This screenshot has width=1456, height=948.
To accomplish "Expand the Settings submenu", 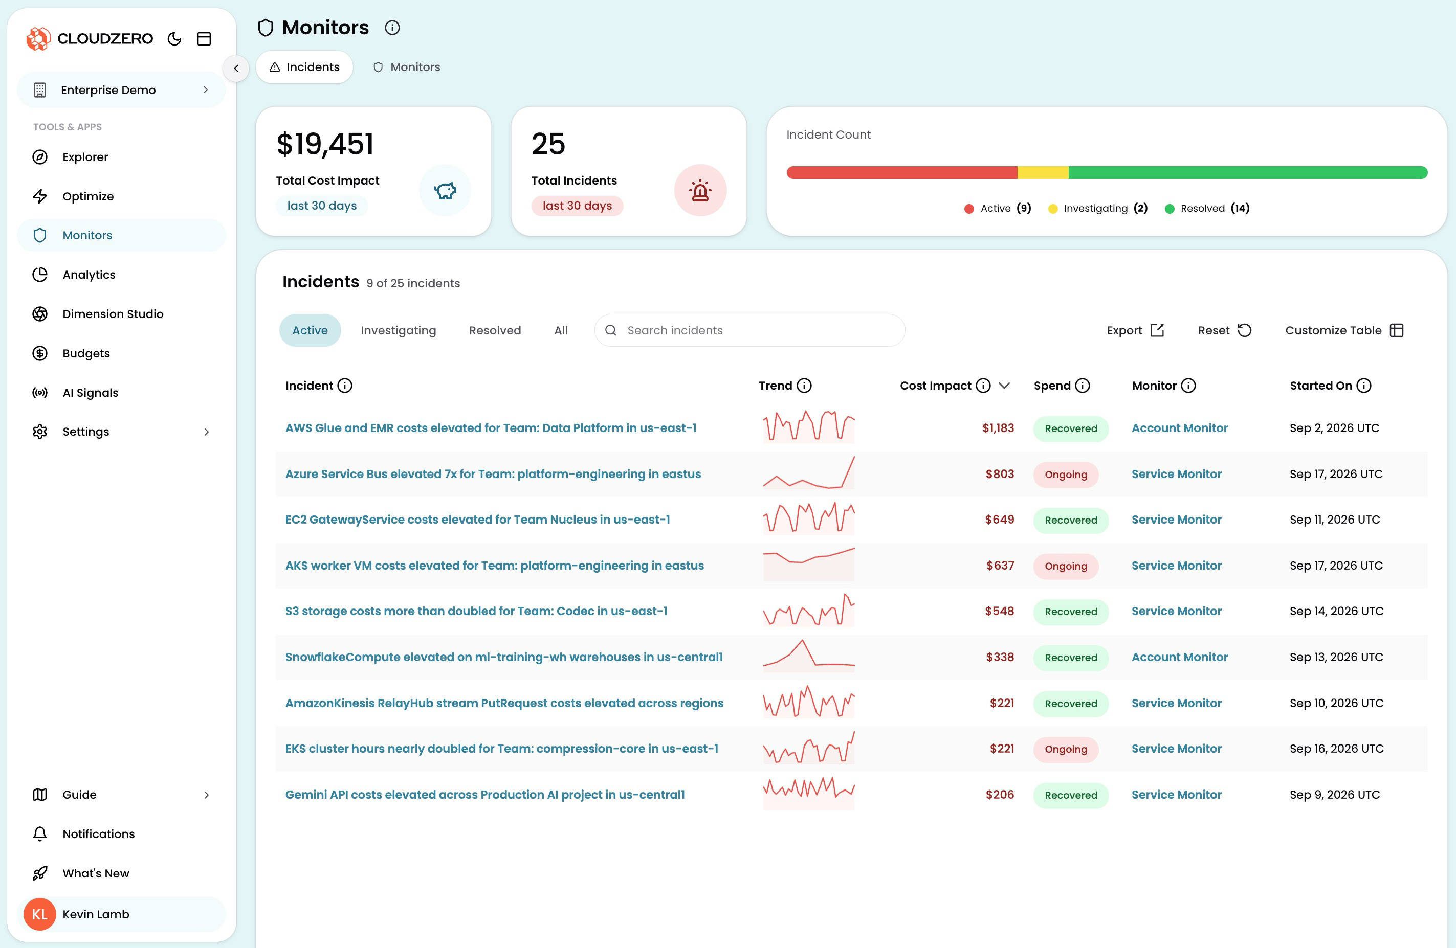I will pyautogui.click(x=121, y=432).
